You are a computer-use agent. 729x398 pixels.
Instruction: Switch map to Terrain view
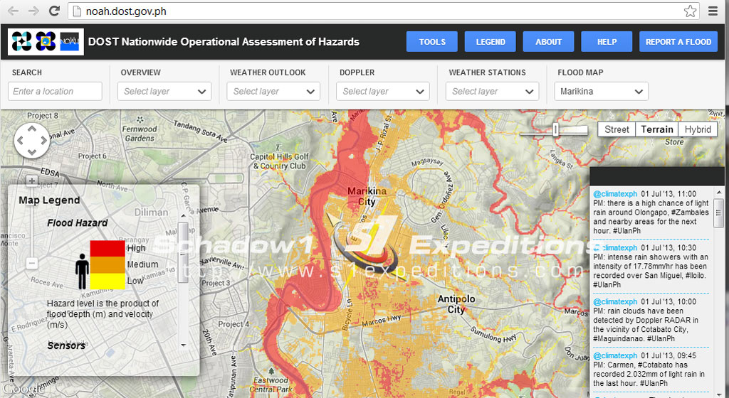click(656, 129)
